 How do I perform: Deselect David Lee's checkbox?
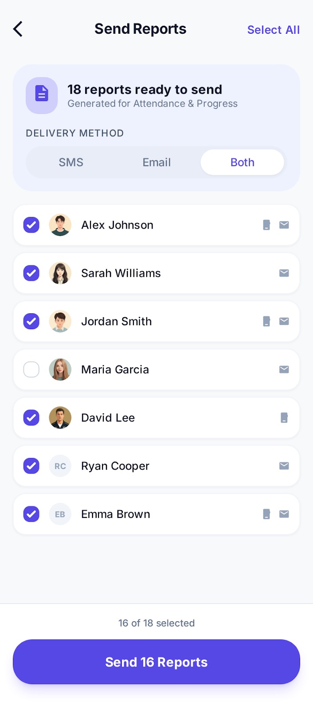click(x=31, y=418)
